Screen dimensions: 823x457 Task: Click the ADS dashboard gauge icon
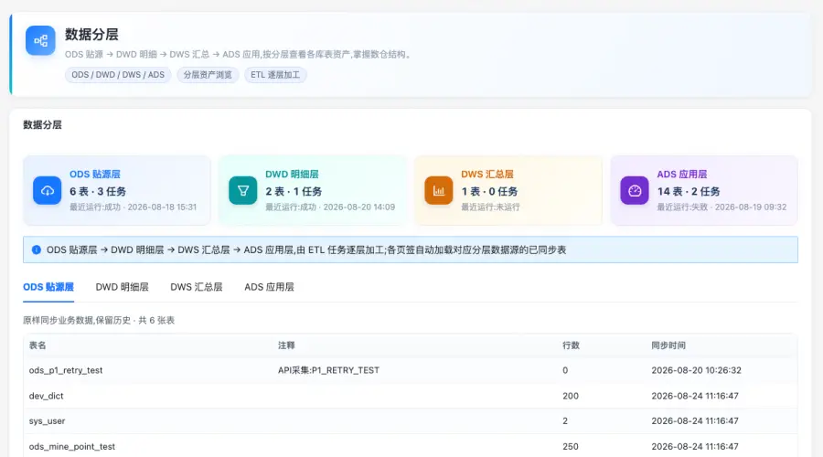(635, 190)
